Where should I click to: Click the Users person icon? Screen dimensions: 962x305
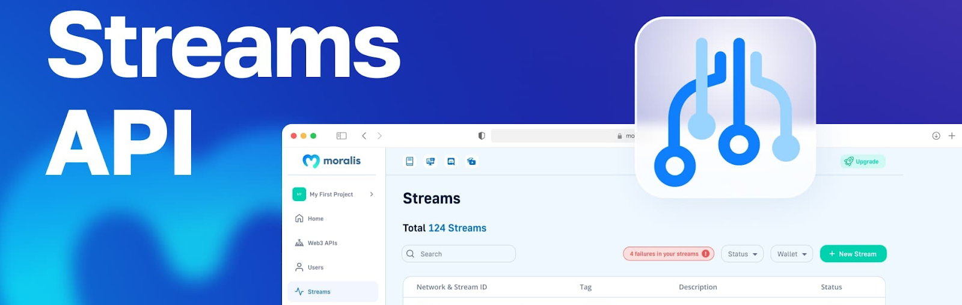(299, 267)
